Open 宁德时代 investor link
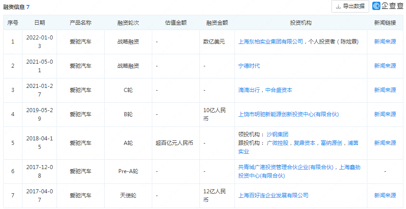 (249, 66)
